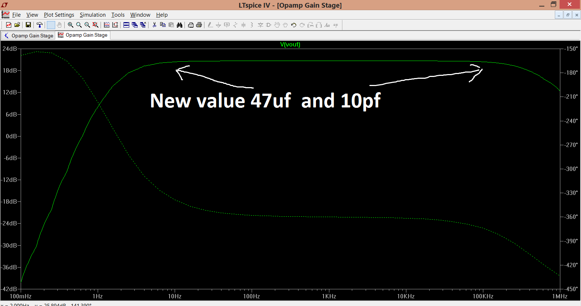This screenshot has width=581, height=306.
Task: Click the Label Net toolbar icon
Action: pyautogui.click(x=227, y=25)
